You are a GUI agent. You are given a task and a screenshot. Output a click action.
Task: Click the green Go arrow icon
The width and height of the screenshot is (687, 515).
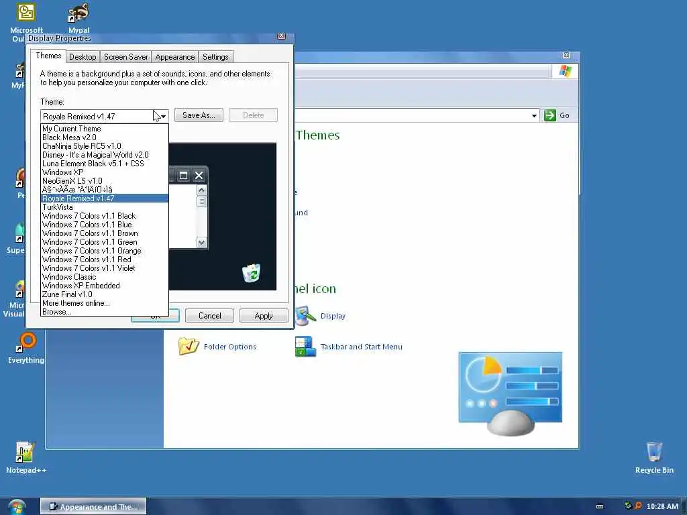(550, 115)
